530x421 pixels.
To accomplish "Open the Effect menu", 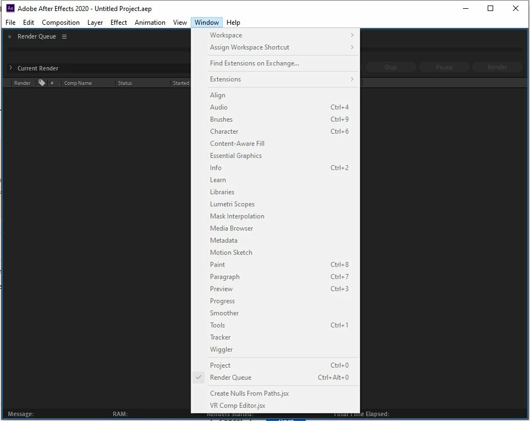I will point(119,23).
